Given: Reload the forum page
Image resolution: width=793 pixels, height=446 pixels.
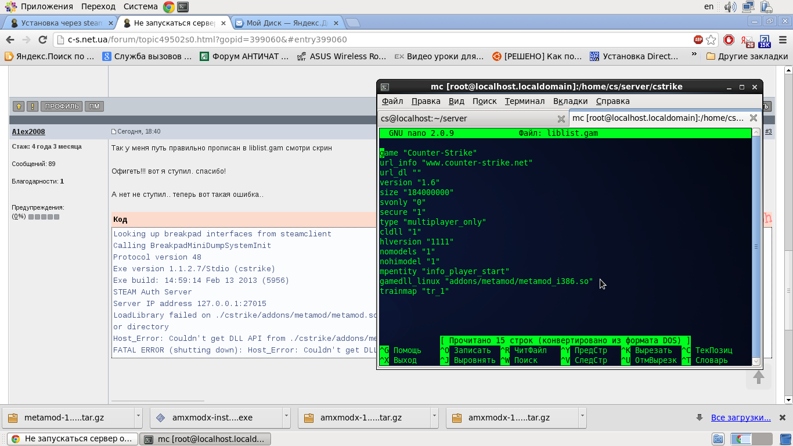Looking at the screenshot, I should coord(42,39).
